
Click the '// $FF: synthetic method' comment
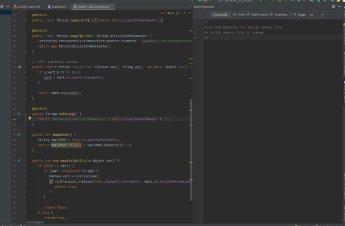point(55,62)
